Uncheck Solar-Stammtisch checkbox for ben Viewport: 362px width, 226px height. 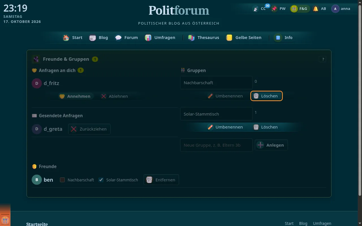click(101, 180)
